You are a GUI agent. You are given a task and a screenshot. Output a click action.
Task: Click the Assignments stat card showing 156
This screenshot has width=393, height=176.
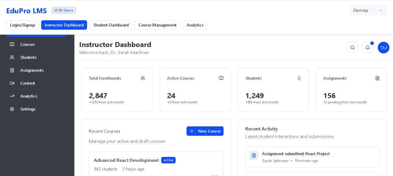351,90
